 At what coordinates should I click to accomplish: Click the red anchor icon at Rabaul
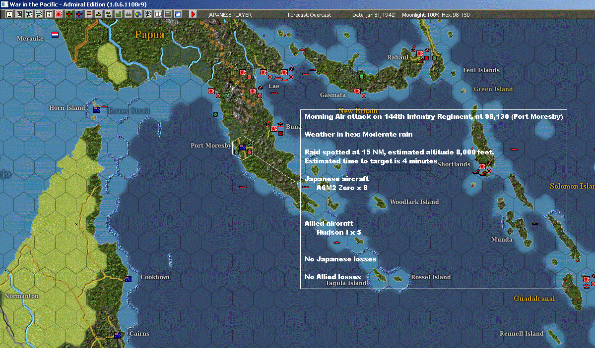tap(413, 49)
